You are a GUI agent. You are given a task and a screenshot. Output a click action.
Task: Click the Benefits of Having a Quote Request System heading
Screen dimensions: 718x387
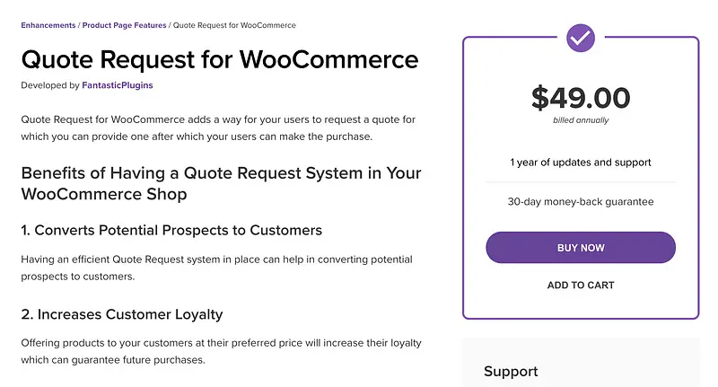221,183
